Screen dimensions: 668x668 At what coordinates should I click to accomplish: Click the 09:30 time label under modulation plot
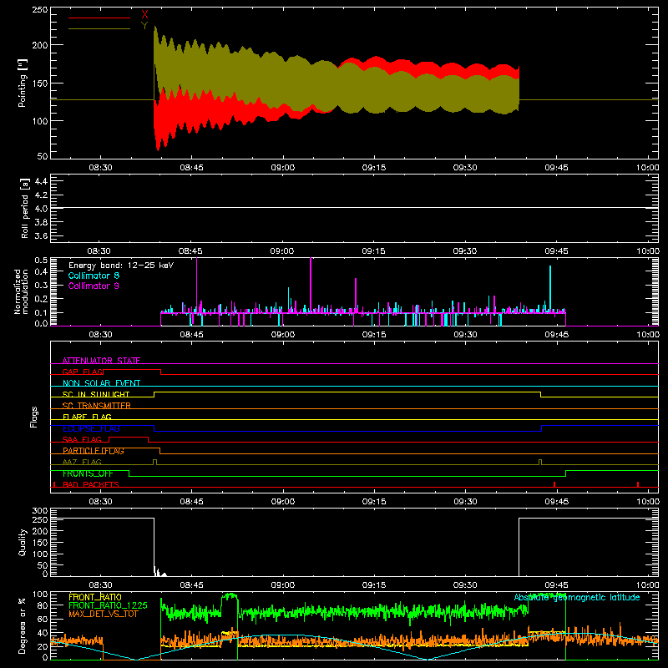(x=465, y=335)
